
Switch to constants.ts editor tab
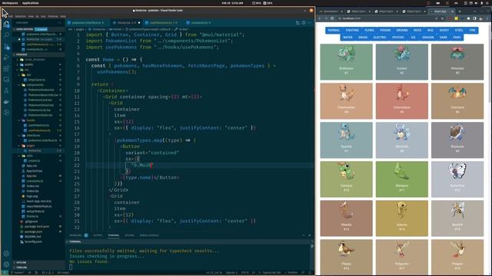pyautogui.click(x=200, y=23)
